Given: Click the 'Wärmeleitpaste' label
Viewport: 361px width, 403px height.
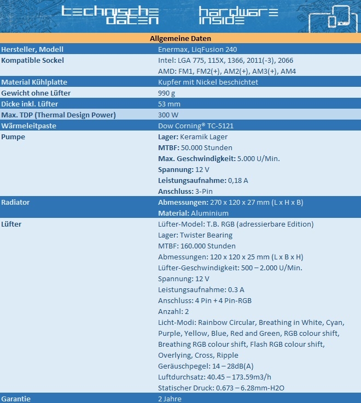Looking at the screenshot, I should point(28,126).
